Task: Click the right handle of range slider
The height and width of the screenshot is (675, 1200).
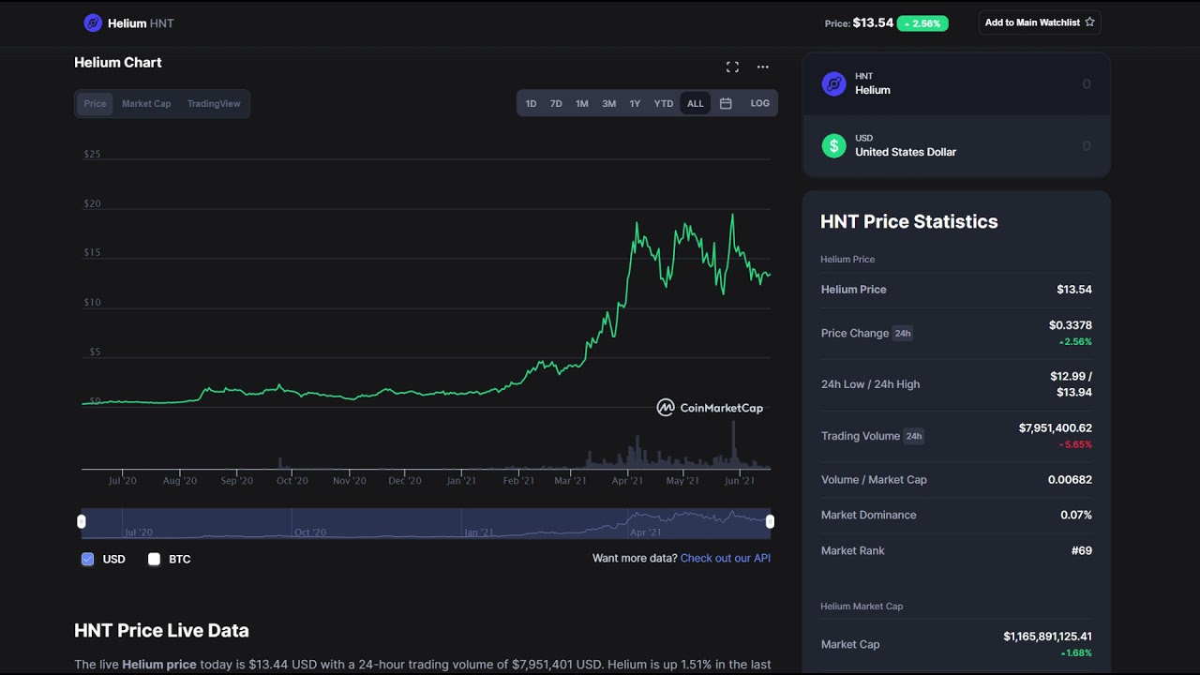Action: [x=770, y=521]
